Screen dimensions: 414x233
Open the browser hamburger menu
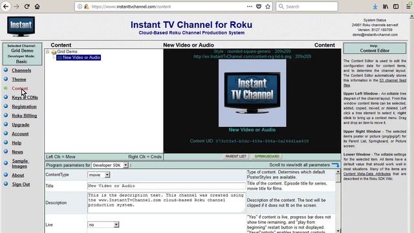pos(409,6)
